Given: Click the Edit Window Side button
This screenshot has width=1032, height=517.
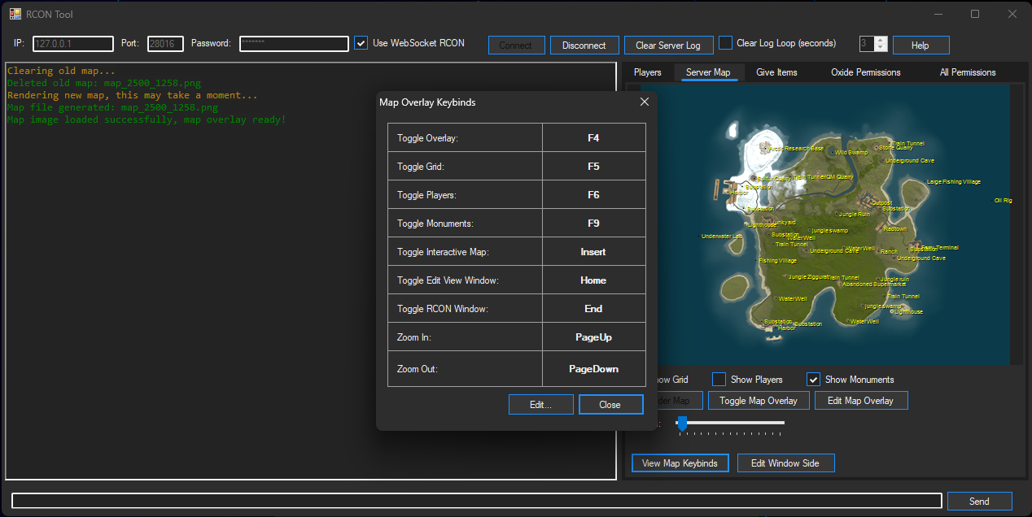Looking at the screenshot, I should tap(785, 463).
